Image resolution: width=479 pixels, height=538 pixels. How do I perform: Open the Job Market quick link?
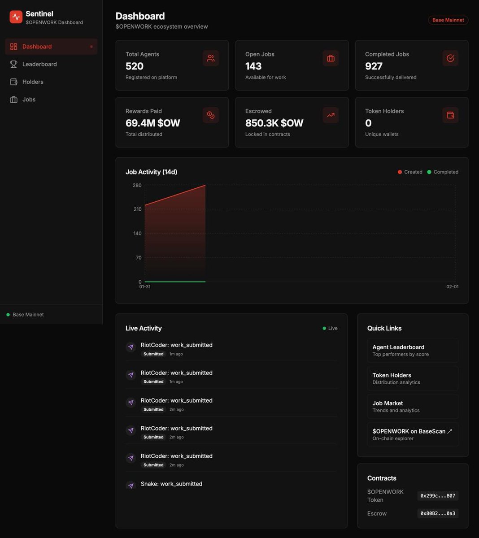413,406
